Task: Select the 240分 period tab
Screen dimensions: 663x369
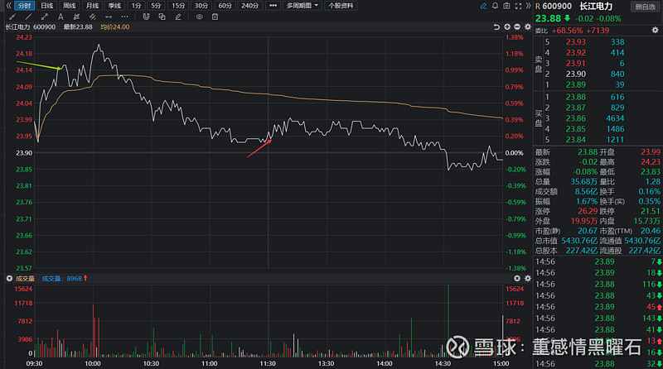Action: (x=249, y=6)
